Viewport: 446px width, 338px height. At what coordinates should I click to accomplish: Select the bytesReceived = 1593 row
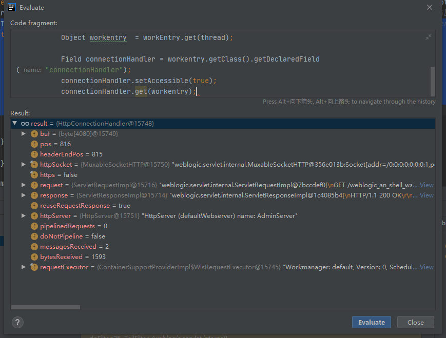click(x=223, y=256)
